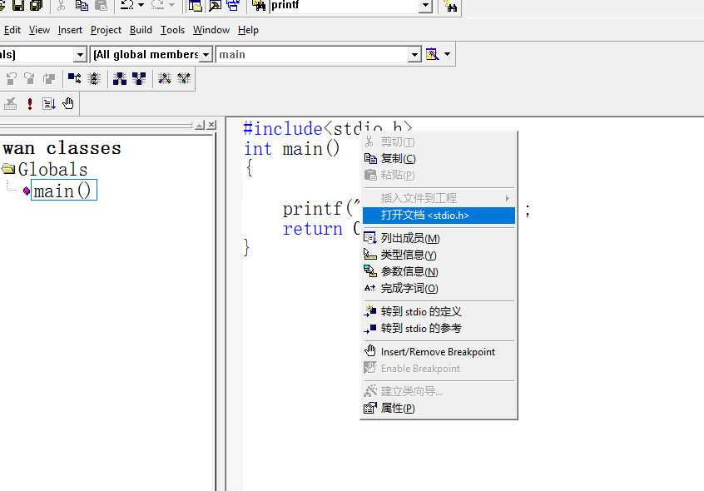Select main() in the class tree
Image resolution: width=704 pixels, height=491 pixels.
(63, 191)
